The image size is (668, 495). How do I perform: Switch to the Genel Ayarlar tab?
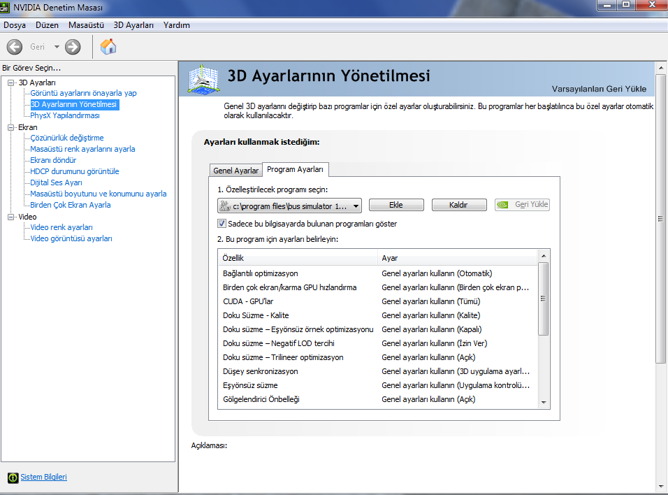click(235, 171)
